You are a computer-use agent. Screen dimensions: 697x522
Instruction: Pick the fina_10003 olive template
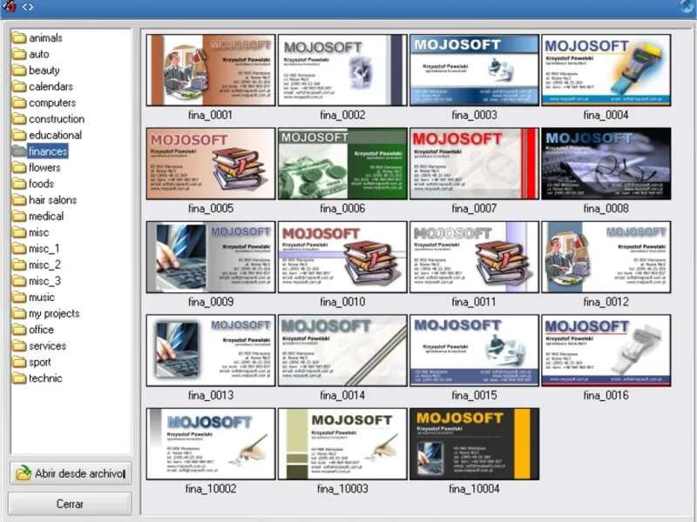(x=342, y=444)
